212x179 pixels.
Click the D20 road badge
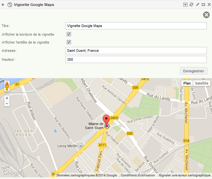(x=135, y=88)
